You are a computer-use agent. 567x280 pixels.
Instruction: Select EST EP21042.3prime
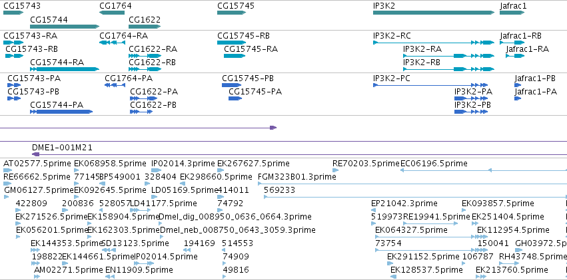pos(374,210)
